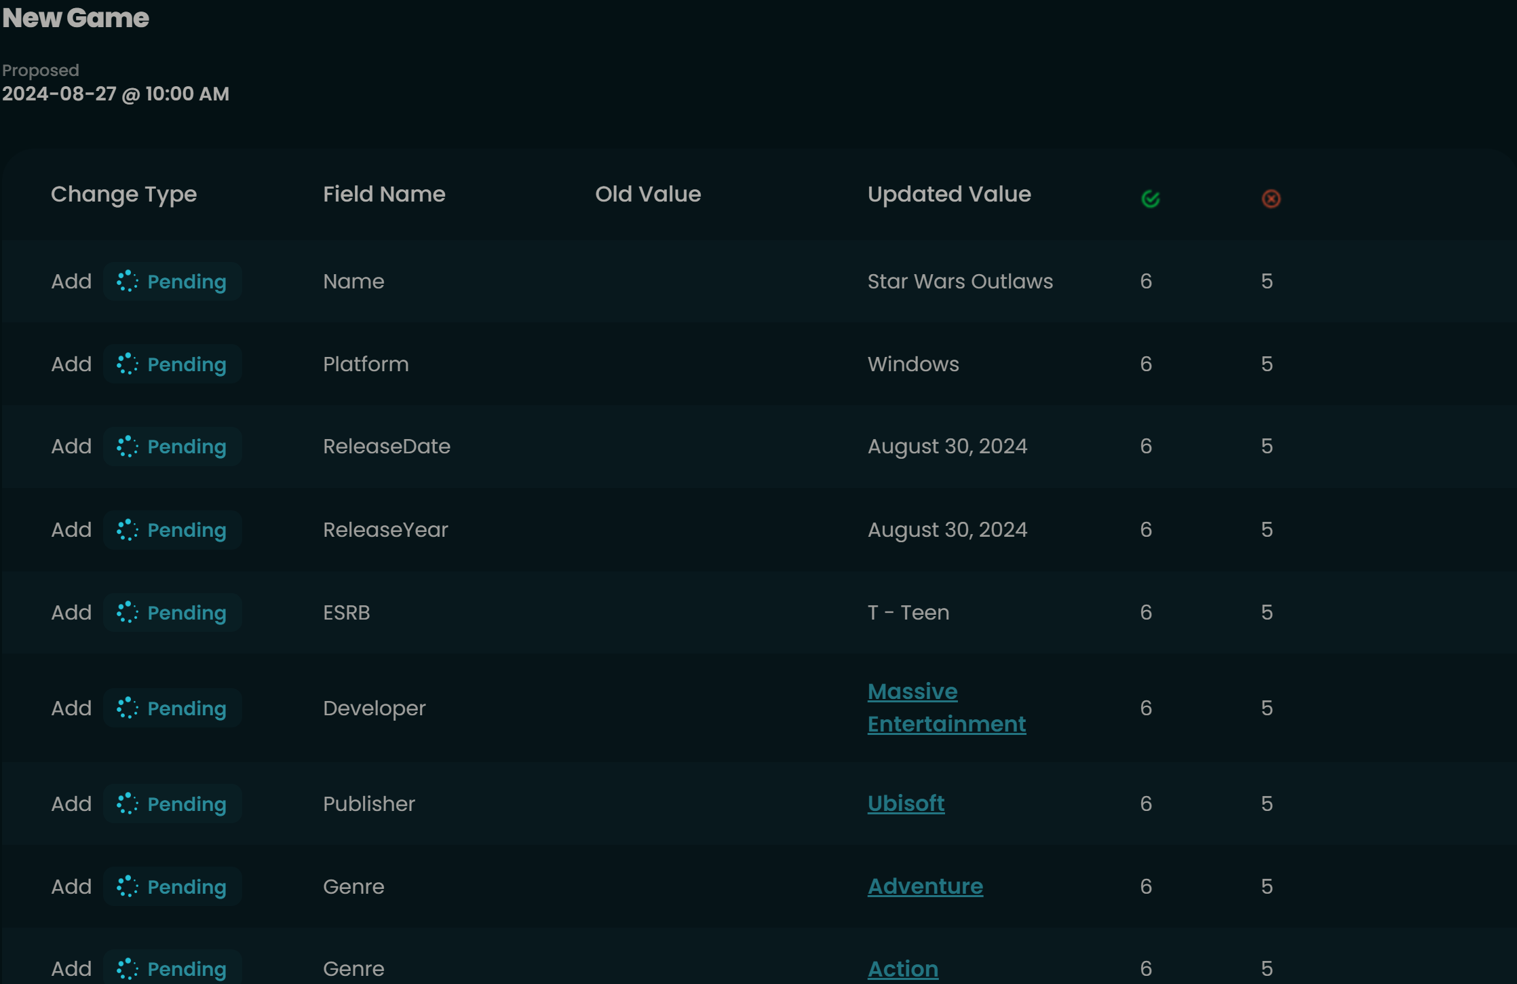Click August 30, 2024 in ReleaseDate row

tap(947, 446)
